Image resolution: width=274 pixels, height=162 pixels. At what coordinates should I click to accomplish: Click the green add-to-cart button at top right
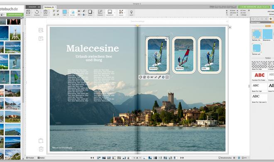click(254, 7)
